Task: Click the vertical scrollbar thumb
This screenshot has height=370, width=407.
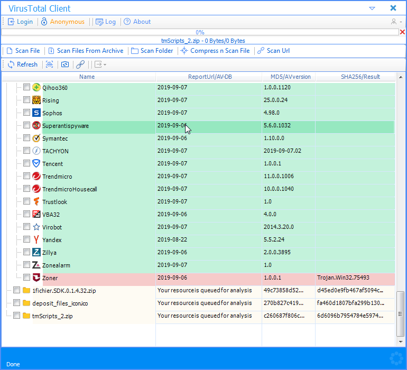Action: click(x=401, y=313)
